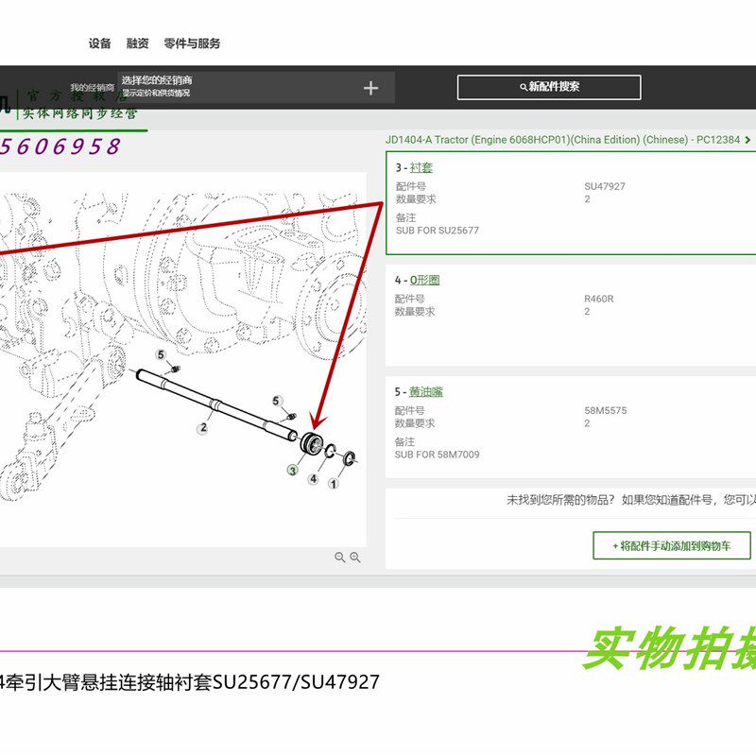This screenshot has width=756, height=756.
Task: Open the 衬套 part link
Action: coord(421,168)
